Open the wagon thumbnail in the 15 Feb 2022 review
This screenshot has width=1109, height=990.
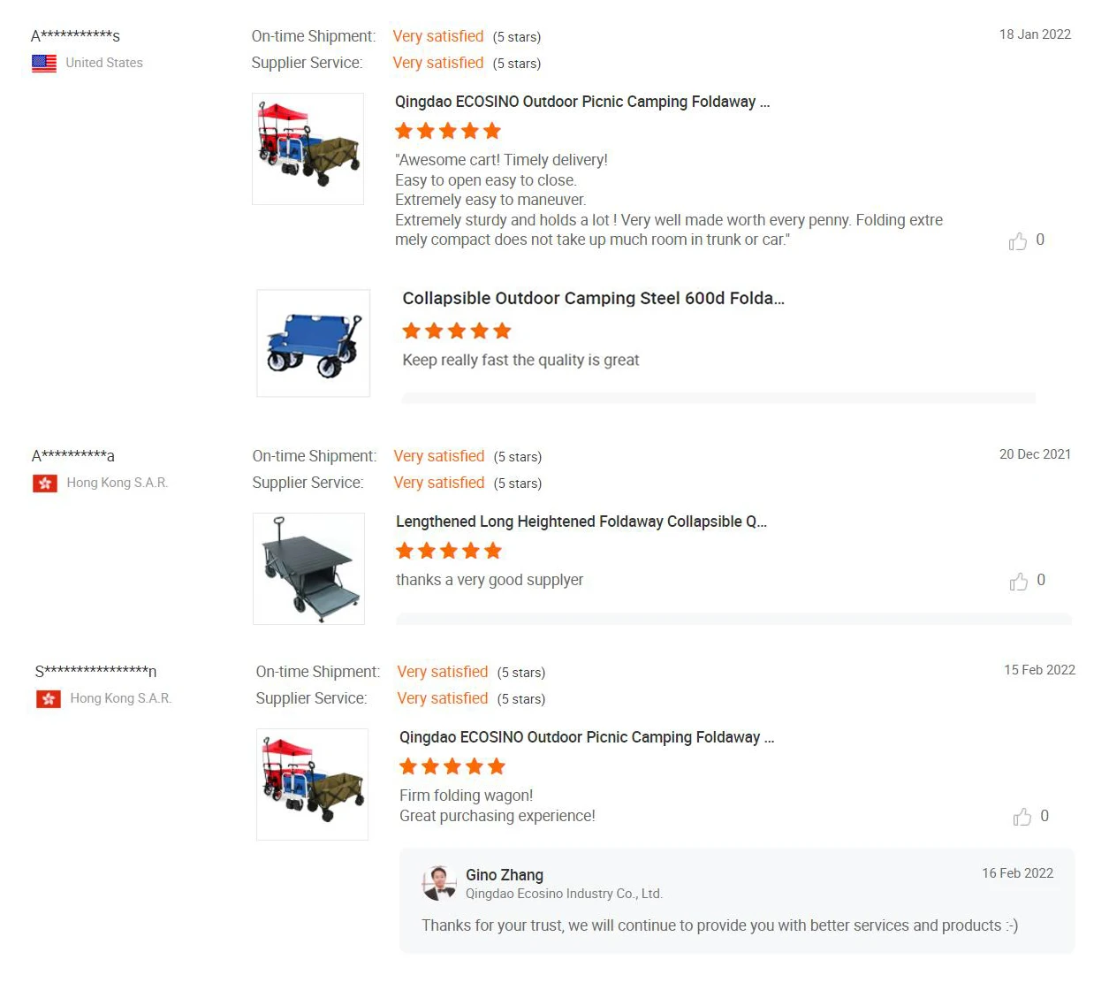pyautogui.click(x=312, y=784)
